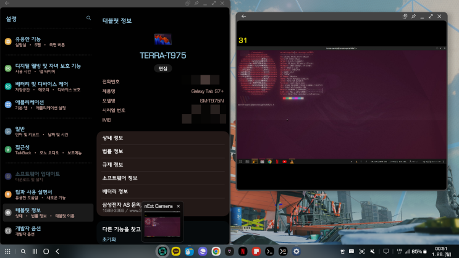
Task: Open the 소프트웨어 업데이트 settings entry
Action: click(x=48, y=177)
